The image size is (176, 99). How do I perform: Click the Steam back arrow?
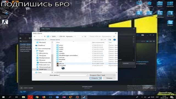click(x=21, y=38)
